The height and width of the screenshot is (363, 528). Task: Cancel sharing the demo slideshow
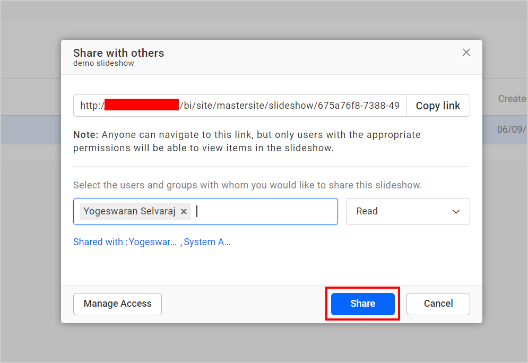point(438,304)
